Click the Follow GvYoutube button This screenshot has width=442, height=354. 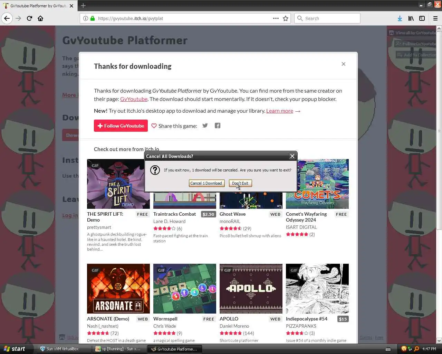[x=121, y=126]
